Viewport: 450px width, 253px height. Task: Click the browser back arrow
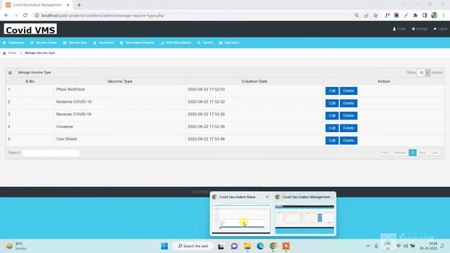click(x=6, y=15)
